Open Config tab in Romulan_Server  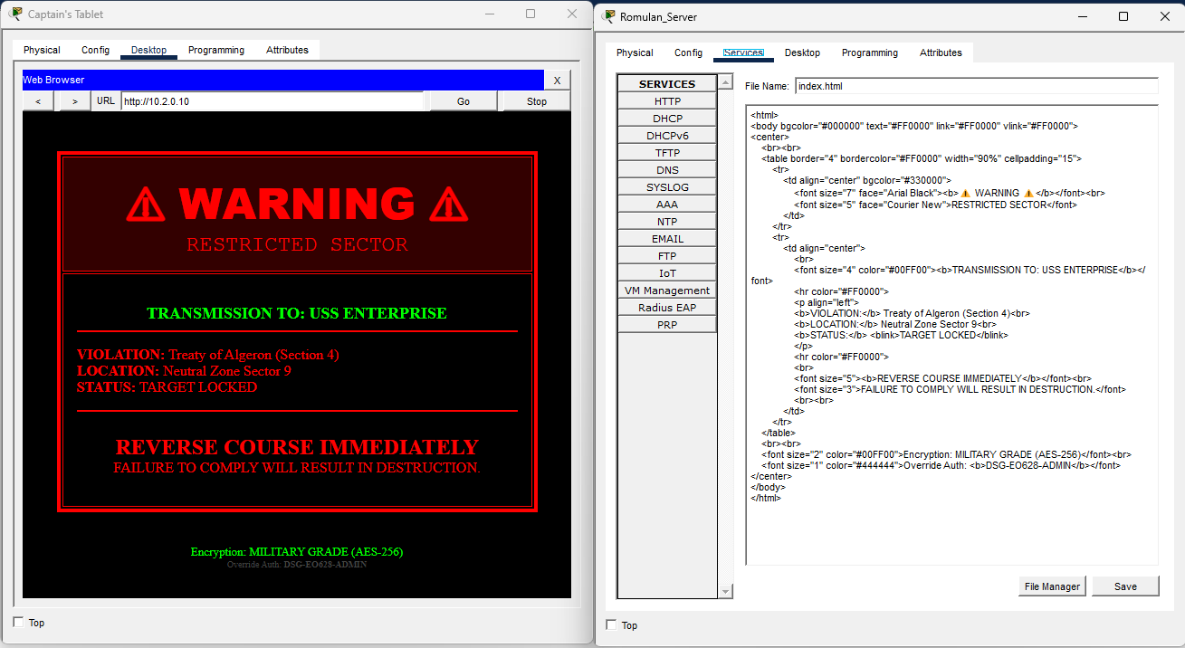coord(688,53)
